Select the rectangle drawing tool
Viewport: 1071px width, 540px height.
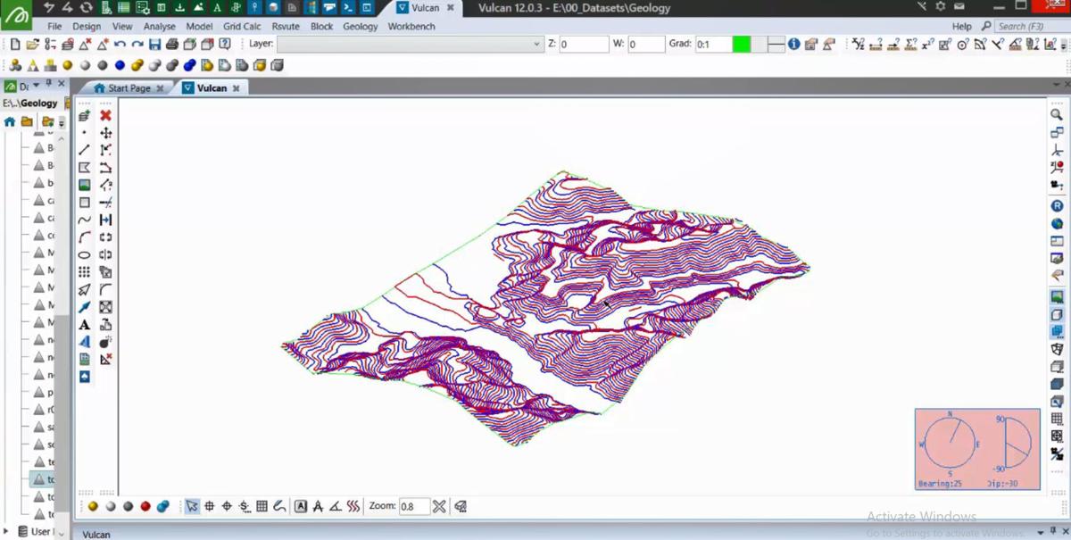click(x=84, y=203)
